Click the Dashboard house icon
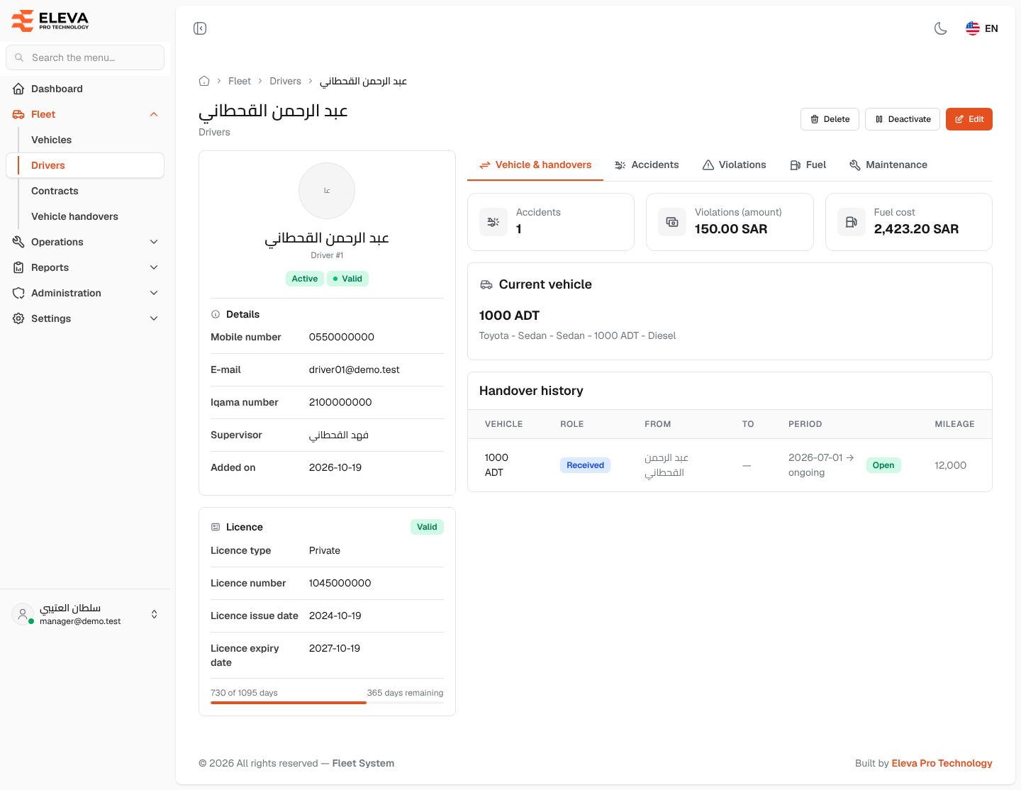 (18, 89)
